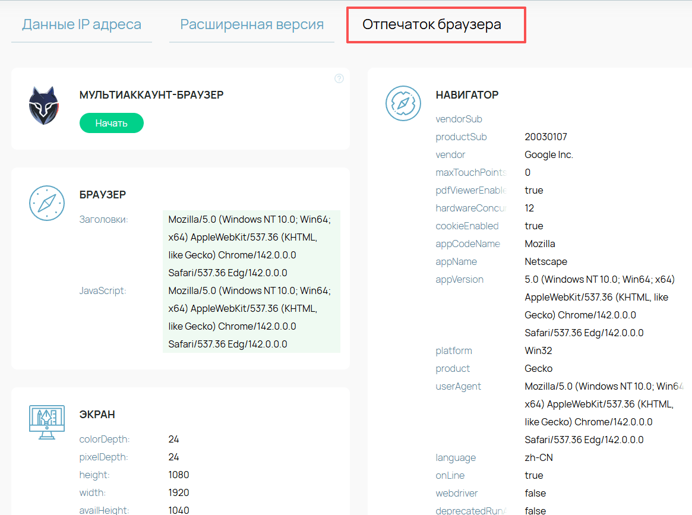Click the compass badge icon beside НАВИГАТОР
Image resolution: width=692 pixels, height=515 pixels.
tap(403, 103)
